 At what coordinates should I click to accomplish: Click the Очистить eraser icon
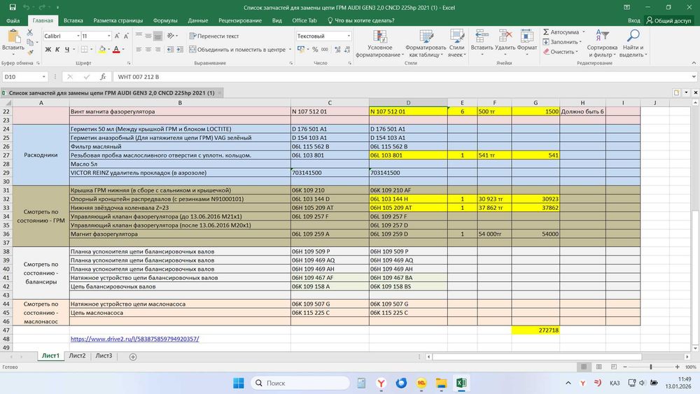(547, 52)
